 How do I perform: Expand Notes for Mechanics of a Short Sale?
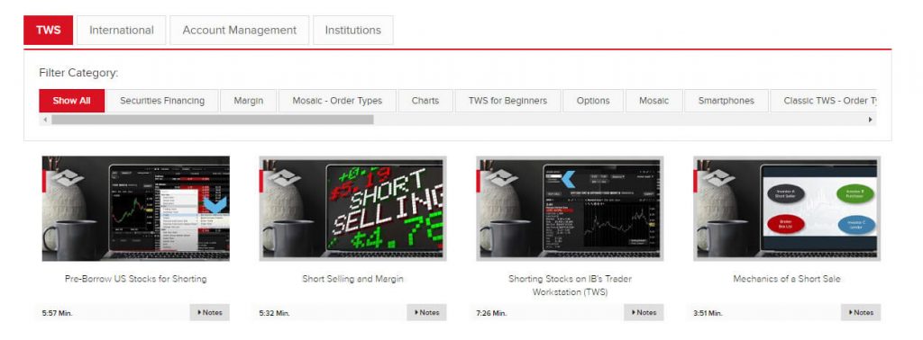[861, 312]
